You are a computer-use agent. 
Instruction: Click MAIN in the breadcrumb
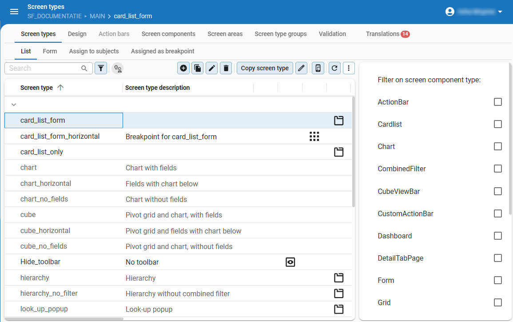(97, 16)
